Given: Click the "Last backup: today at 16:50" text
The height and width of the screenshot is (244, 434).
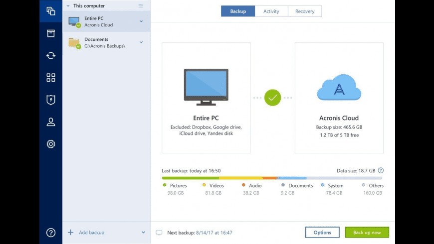Looking at the screenshot, I should tap(191, 171).
